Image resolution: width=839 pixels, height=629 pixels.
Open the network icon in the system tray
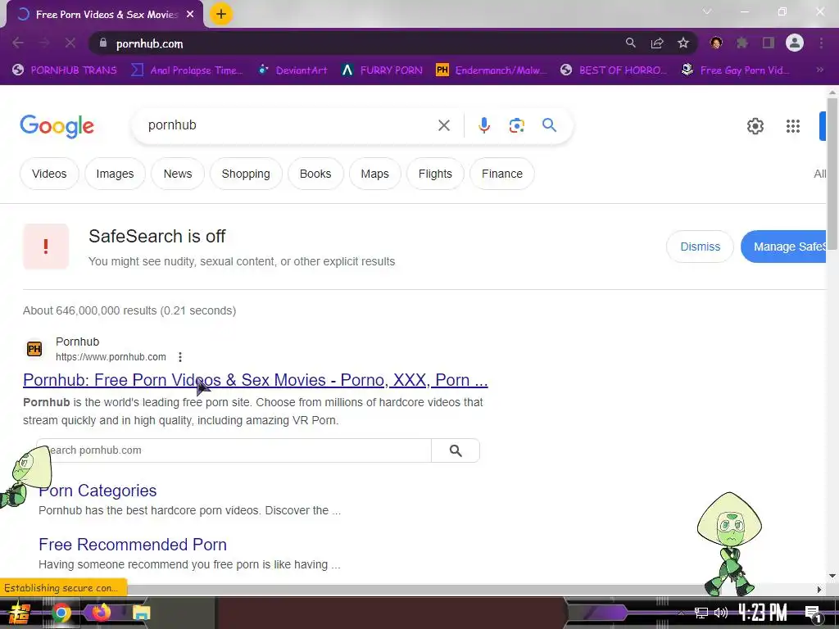coord(701,613)
